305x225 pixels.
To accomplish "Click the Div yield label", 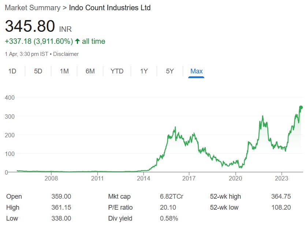I will (120, 218).
